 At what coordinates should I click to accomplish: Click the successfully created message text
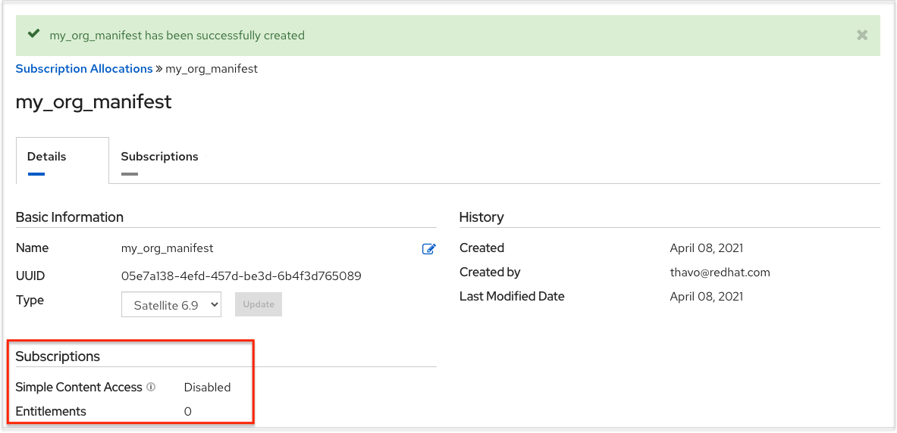[x=177, y=36]
